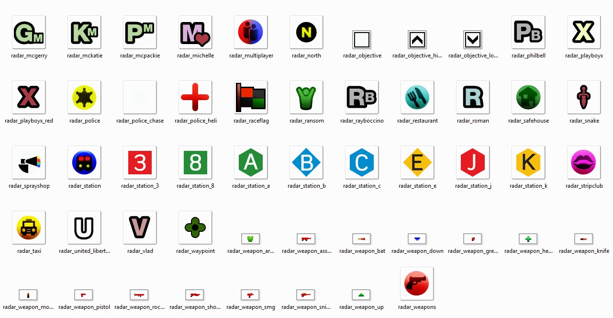Open the radar_raceflag checkered flag icon
The width and height of the screenshot is (613, 318).
point(251,97)
